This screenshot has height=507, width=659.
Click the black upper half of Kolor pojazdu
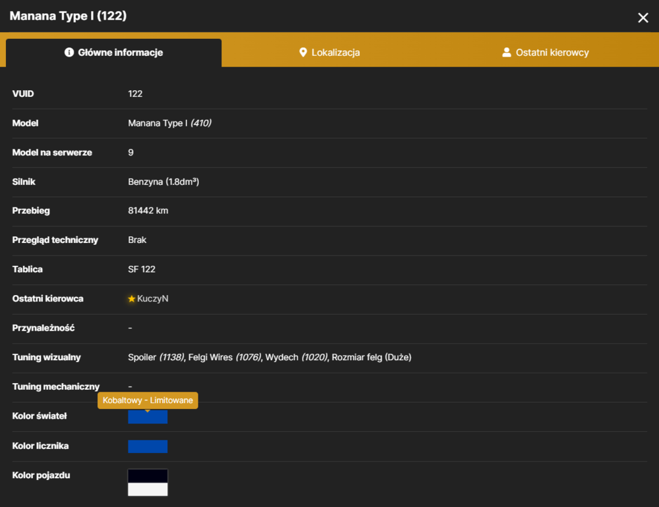[148, 476]
